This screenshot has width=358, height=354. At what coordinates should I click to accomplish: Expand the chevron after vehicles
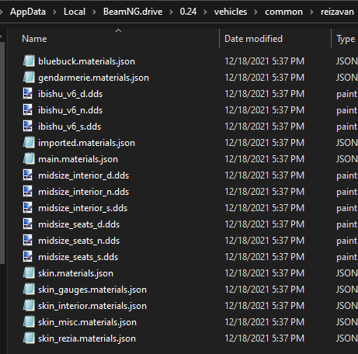pyautogui.click(x=255, y=12)
